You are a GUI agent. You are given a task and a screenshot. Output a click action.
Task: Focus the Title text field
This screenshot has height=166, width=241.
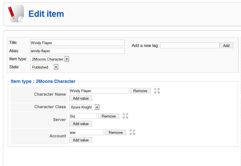[x=77, y=43]
